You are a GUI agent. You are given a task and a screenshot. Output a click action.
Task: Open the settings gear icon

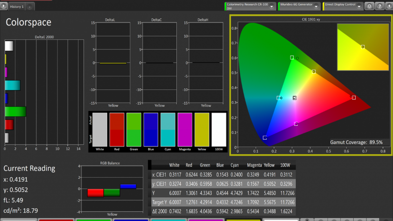pos(369,6)
